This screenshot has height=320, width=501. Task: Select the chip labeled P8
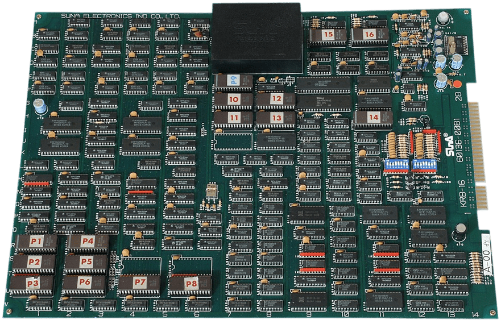(191, 284)
